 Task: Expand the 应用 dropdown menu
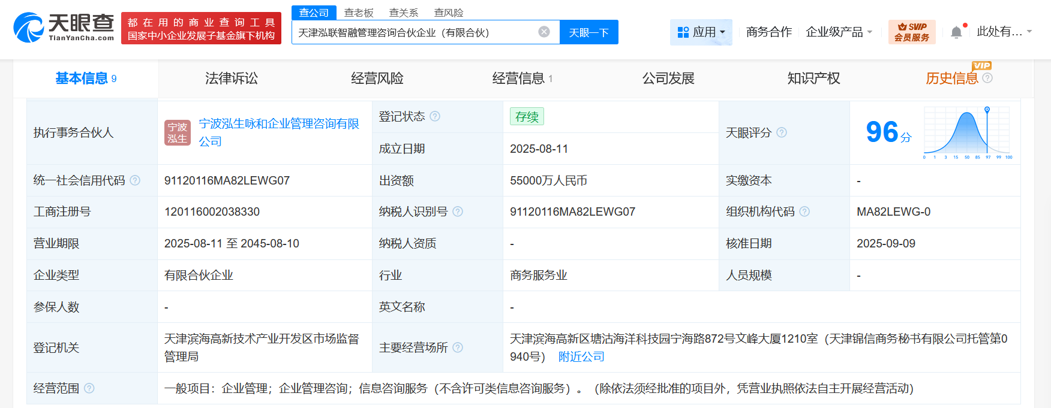click(701, 32)
